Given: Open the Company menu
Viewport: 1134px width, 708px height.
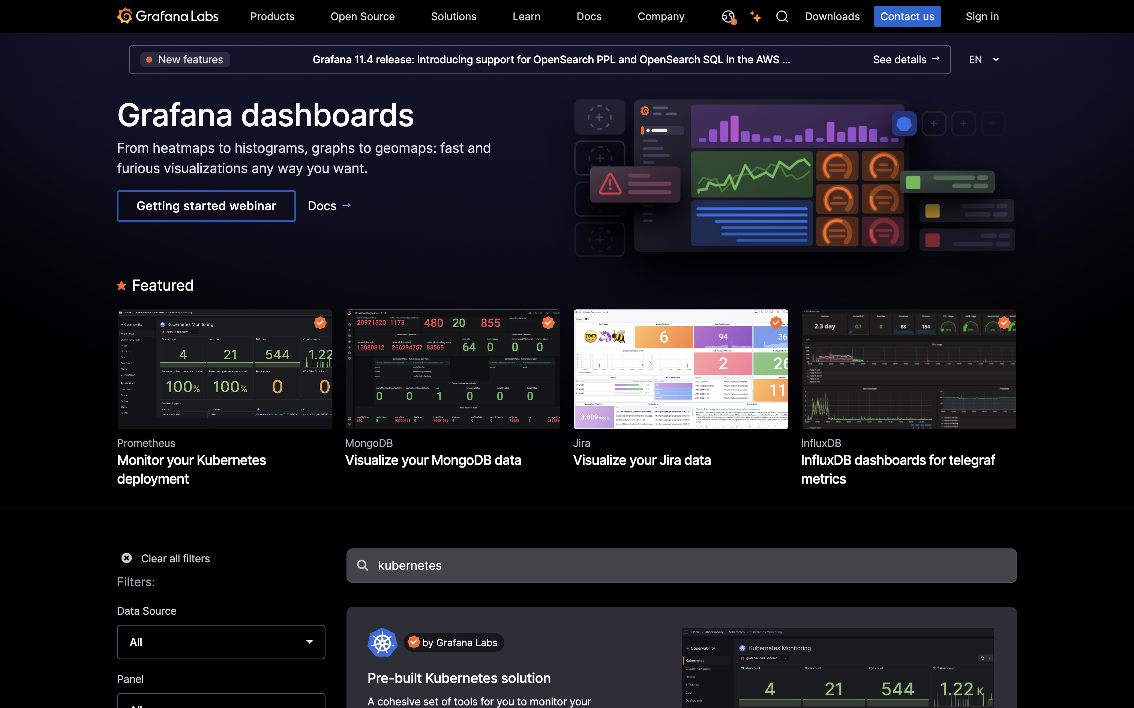Looking at the screenshot, I should [661, 16].
